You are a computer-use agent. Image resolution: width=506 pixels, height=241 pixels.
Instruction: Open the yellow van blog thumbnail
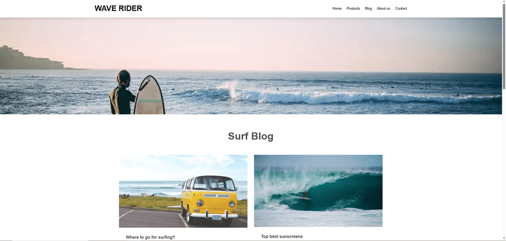tap(183, 191)
